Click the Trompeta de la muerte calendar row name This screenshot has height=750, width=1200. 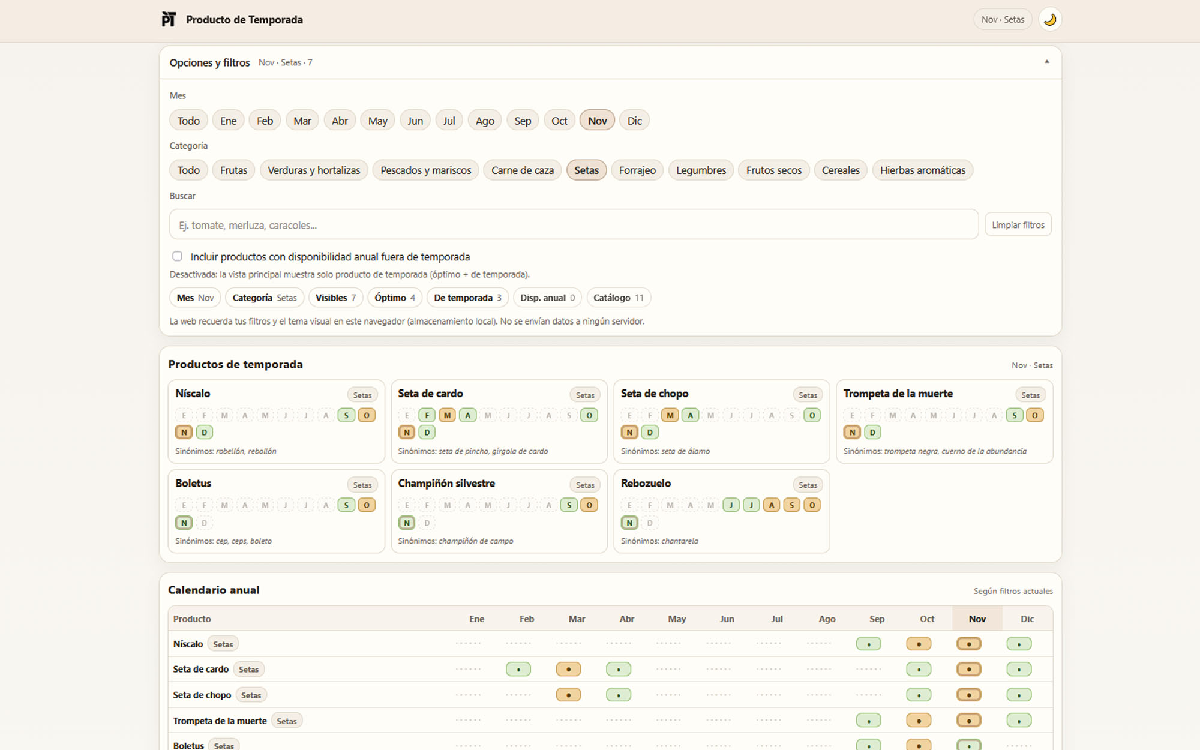[x=220, y=721]
